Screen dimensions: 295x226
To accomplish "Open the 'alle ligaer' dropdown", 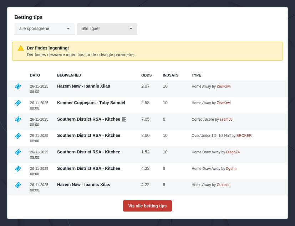I will (107, 28).
